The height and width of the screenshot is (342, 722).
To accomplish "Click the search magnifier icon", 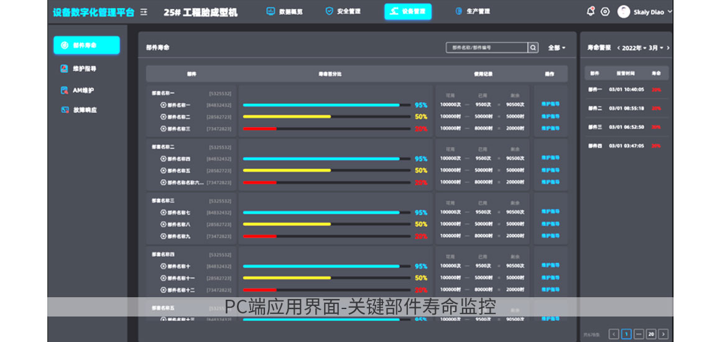I will 533,48.
